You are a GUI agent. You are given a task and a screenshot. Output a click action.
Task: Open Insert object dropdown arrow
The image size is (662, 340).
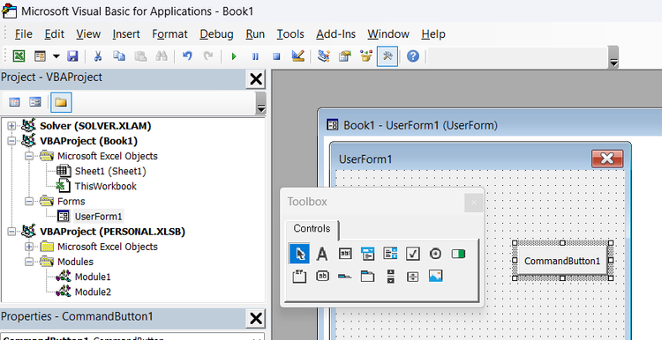[x=56, y=56]
